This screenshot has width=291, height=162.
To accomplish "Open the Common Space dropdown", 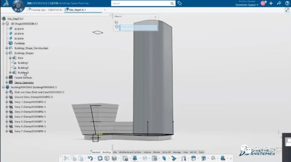I will tap(247, 5).
